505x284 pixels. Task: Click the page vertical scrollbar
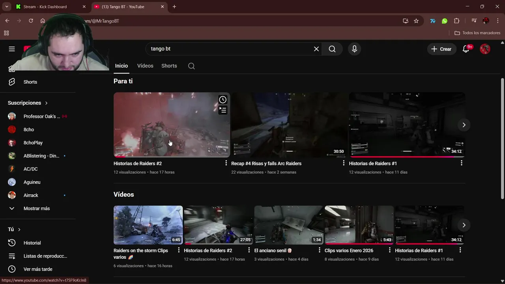click(502, 138)
